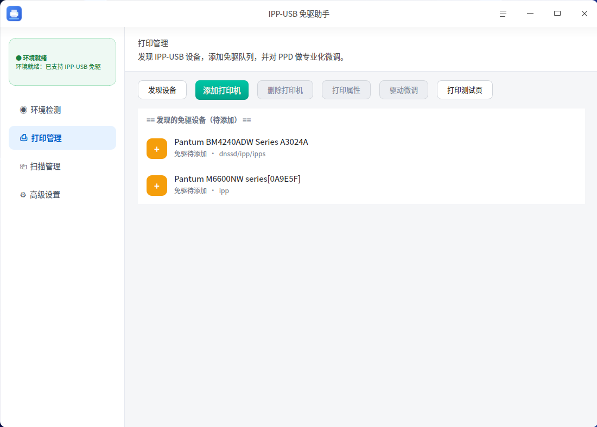The height and width of the screenshot is (427, 597).
Task: Minimize the window
Action: [x=530, y=14]
